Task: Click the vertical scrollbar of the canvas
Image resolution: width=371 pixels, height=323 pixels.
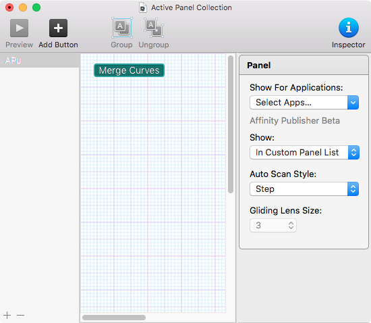Action: pyautogui.click(x=231, y=124)
